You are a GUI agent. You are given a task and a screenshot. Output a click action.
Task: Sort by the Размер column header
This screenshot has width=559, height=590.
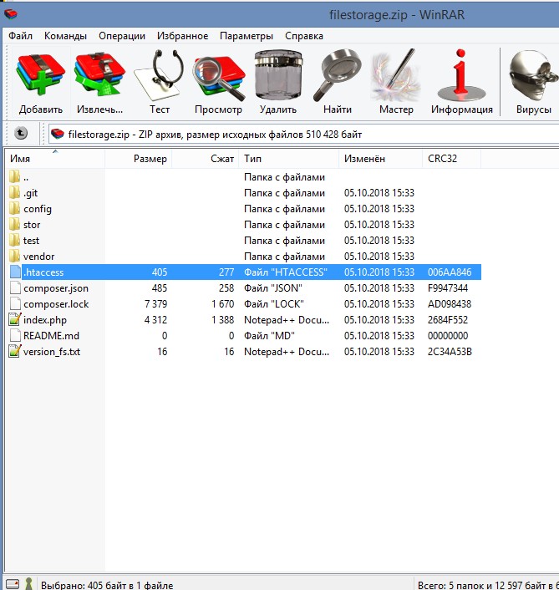pos(139,159)
